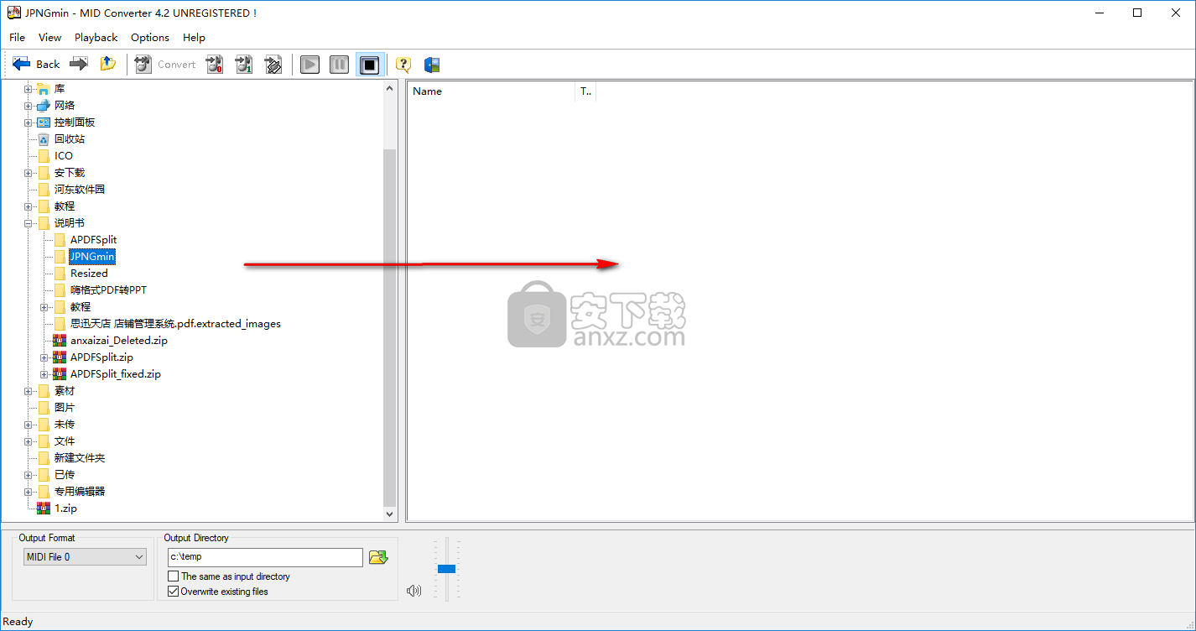Viewport: 1196px width, 631px height.
Task: Expand the APDFSplit.zip node
Action: [44, 357]
